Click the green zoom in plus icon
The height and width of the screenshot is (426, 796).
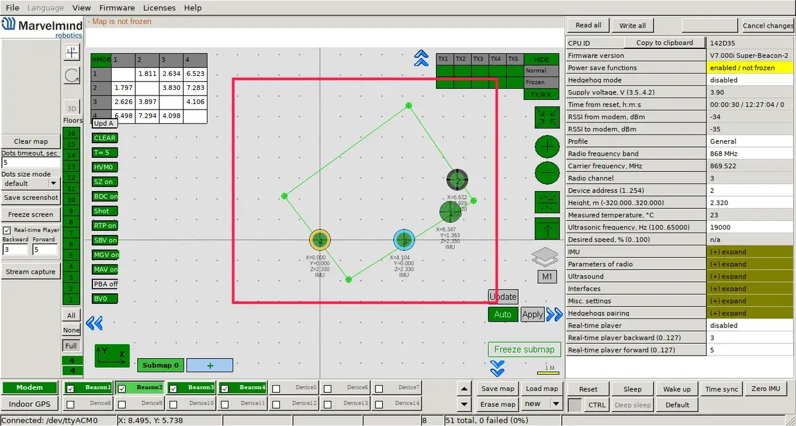[x=547, y=147]
